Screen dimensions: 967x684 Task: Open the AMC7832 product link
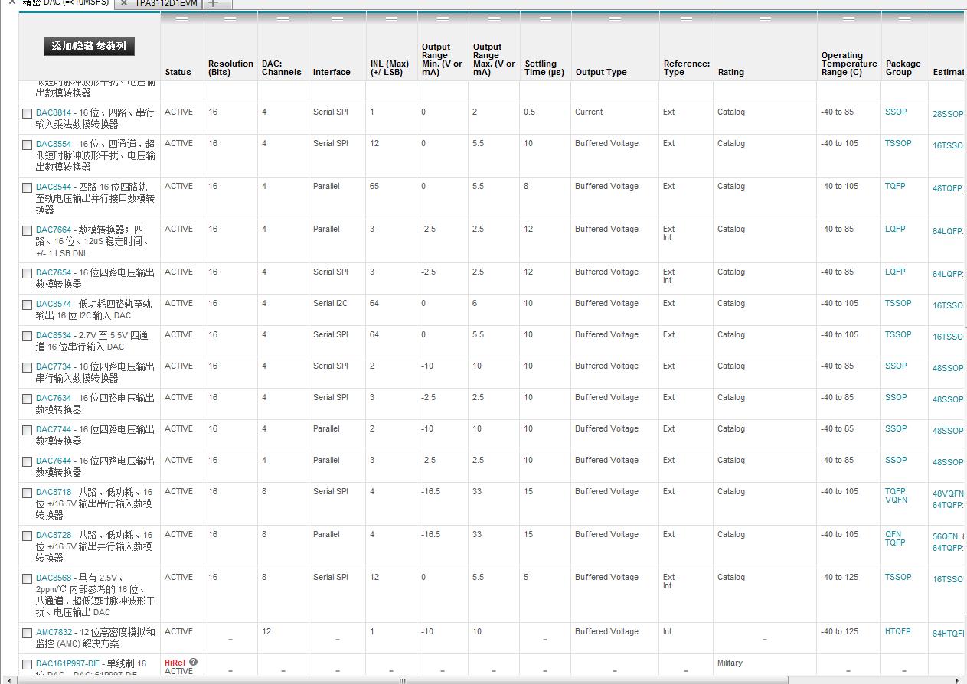click(x=54, y=632)
